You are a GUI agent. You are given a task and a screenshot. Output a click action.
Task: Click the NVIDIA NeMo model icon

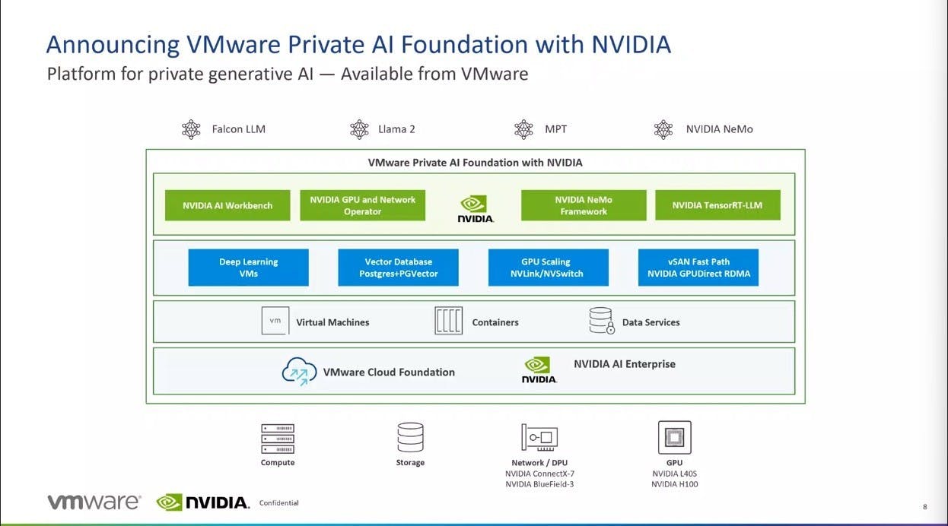point(663,129)
